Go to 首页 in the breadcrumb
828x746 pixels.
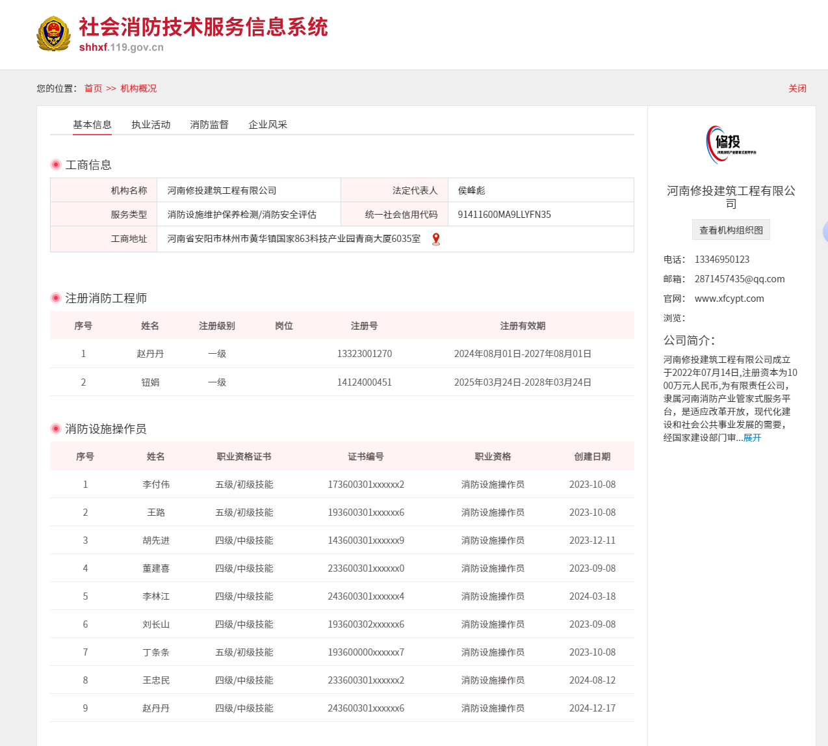(93, 88)
